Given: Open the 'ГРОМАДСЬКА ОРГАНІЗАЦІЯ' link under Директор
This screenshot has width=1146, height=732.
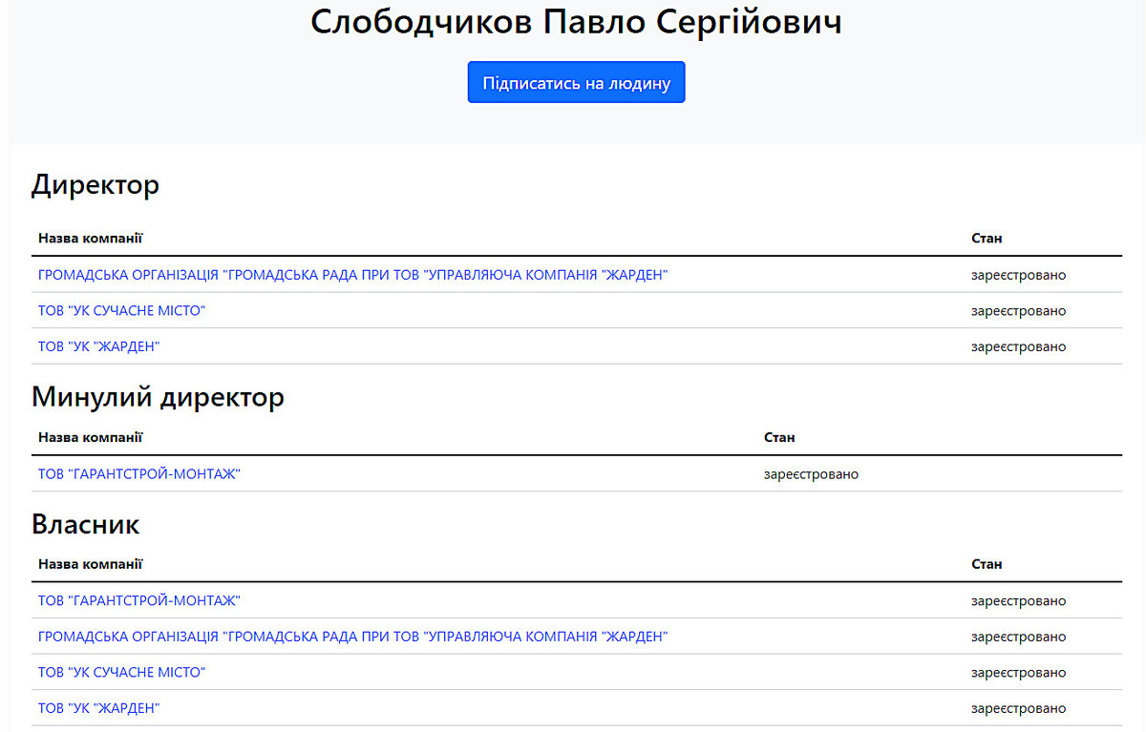Looking at the screenshot, I should click(352, 275).
